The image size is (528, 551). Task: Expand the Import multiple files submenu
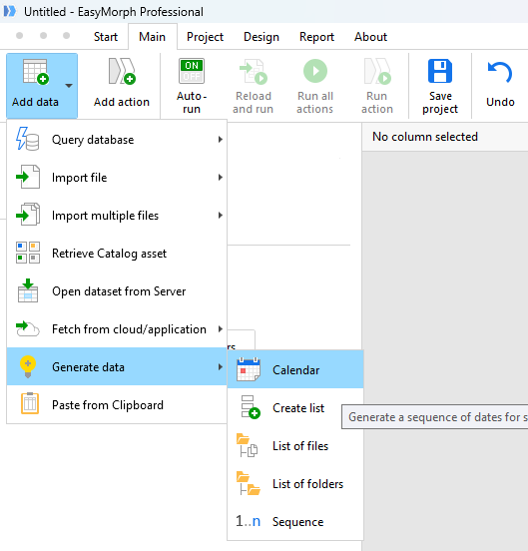click(x=117, y=216)
